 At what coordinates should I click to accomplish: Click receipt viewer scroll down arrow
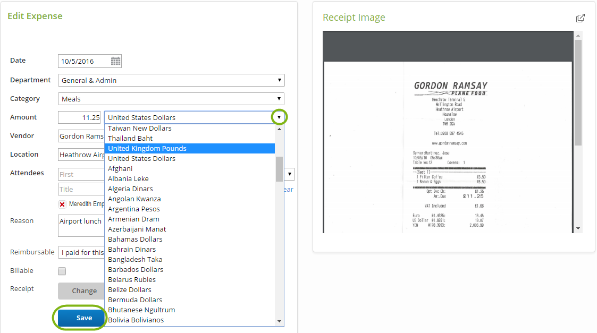(x=578, y=228)
